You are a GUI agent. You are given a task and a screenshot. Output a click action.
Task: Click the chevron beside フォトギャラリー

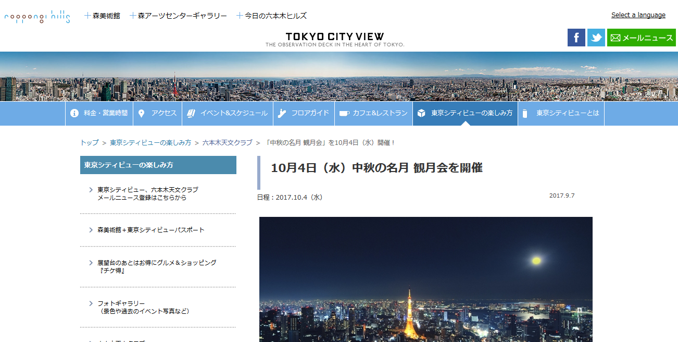pos(91,303)
